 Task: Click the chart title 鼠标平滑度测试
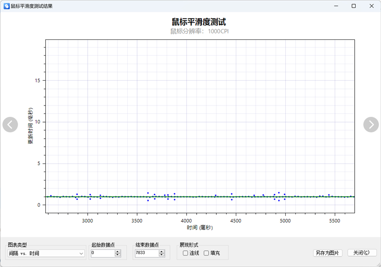pos(199,22)
